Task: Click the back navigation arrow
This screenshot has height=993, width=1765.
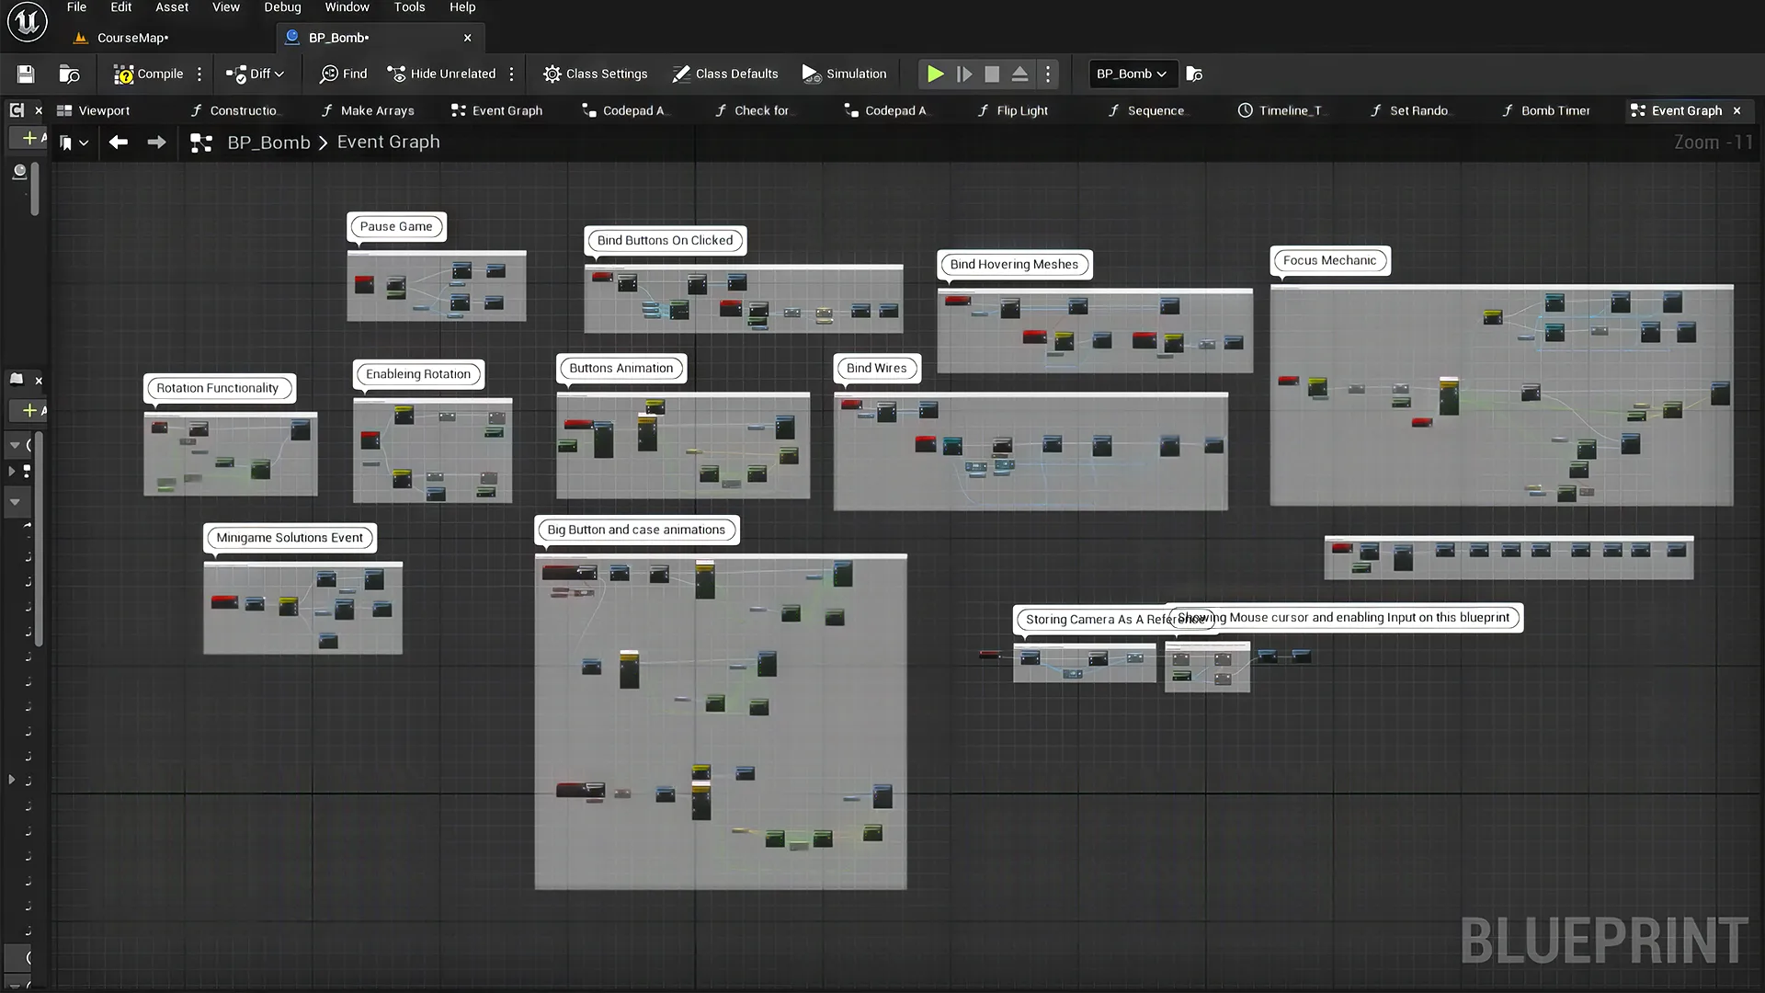Action: [x=118, y=142]
